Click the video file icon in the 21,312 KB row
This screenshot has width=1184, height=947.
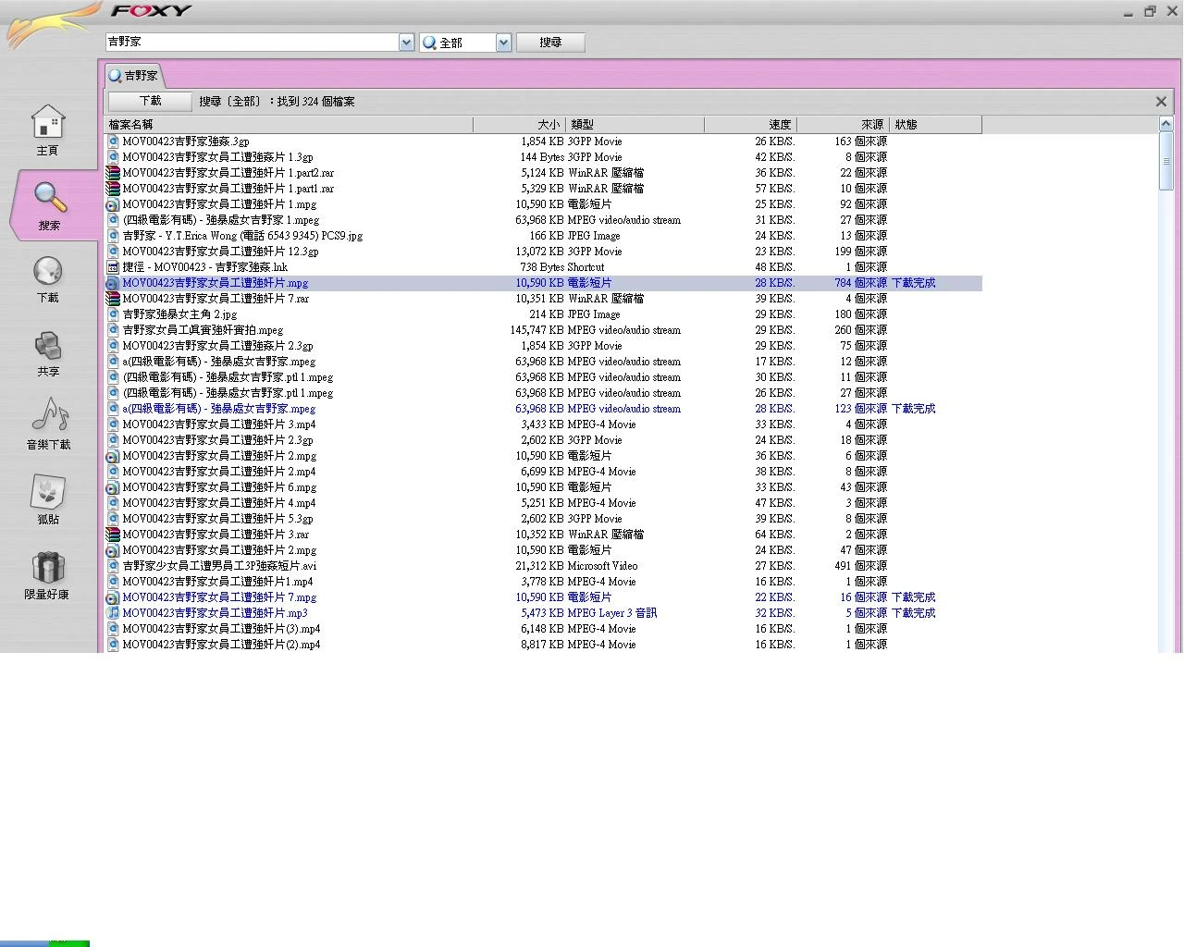click(x=113, y=566)
